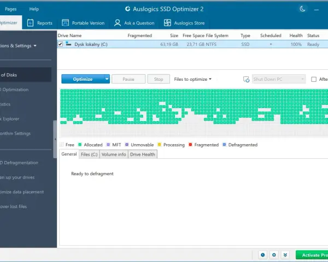Click the Optimize button
The height and width of the screenshot is (262, 328).
83,79
